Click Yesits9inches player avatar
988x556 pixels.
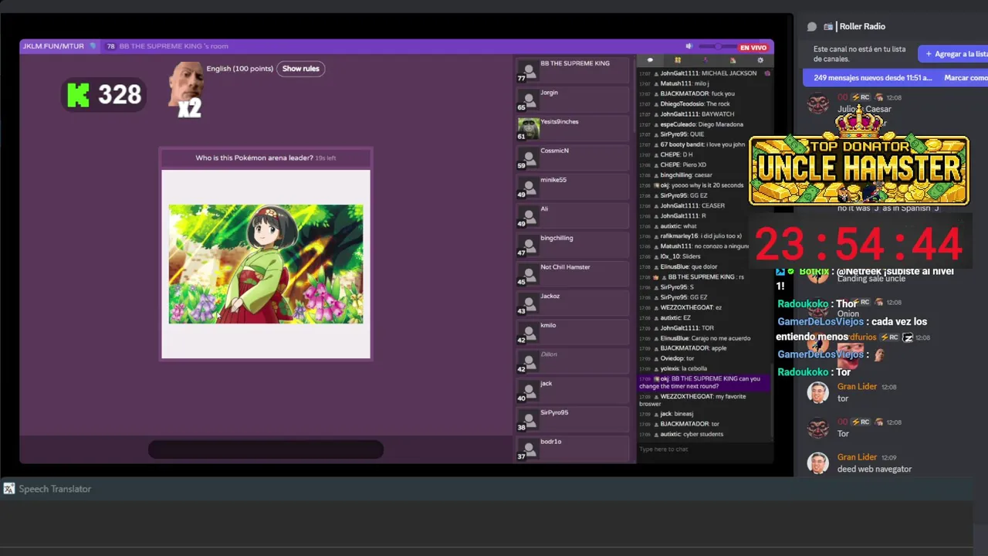pos(528,127)
